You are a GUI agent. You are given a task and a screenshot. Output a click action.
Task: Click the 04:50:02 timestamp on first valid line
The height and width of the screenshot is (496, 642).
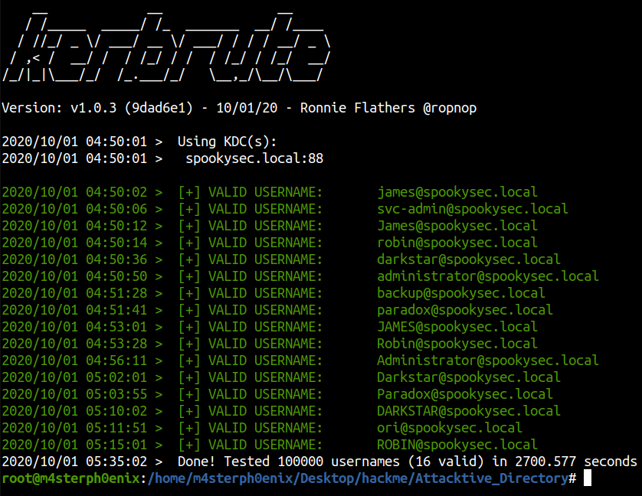point(116,192)
